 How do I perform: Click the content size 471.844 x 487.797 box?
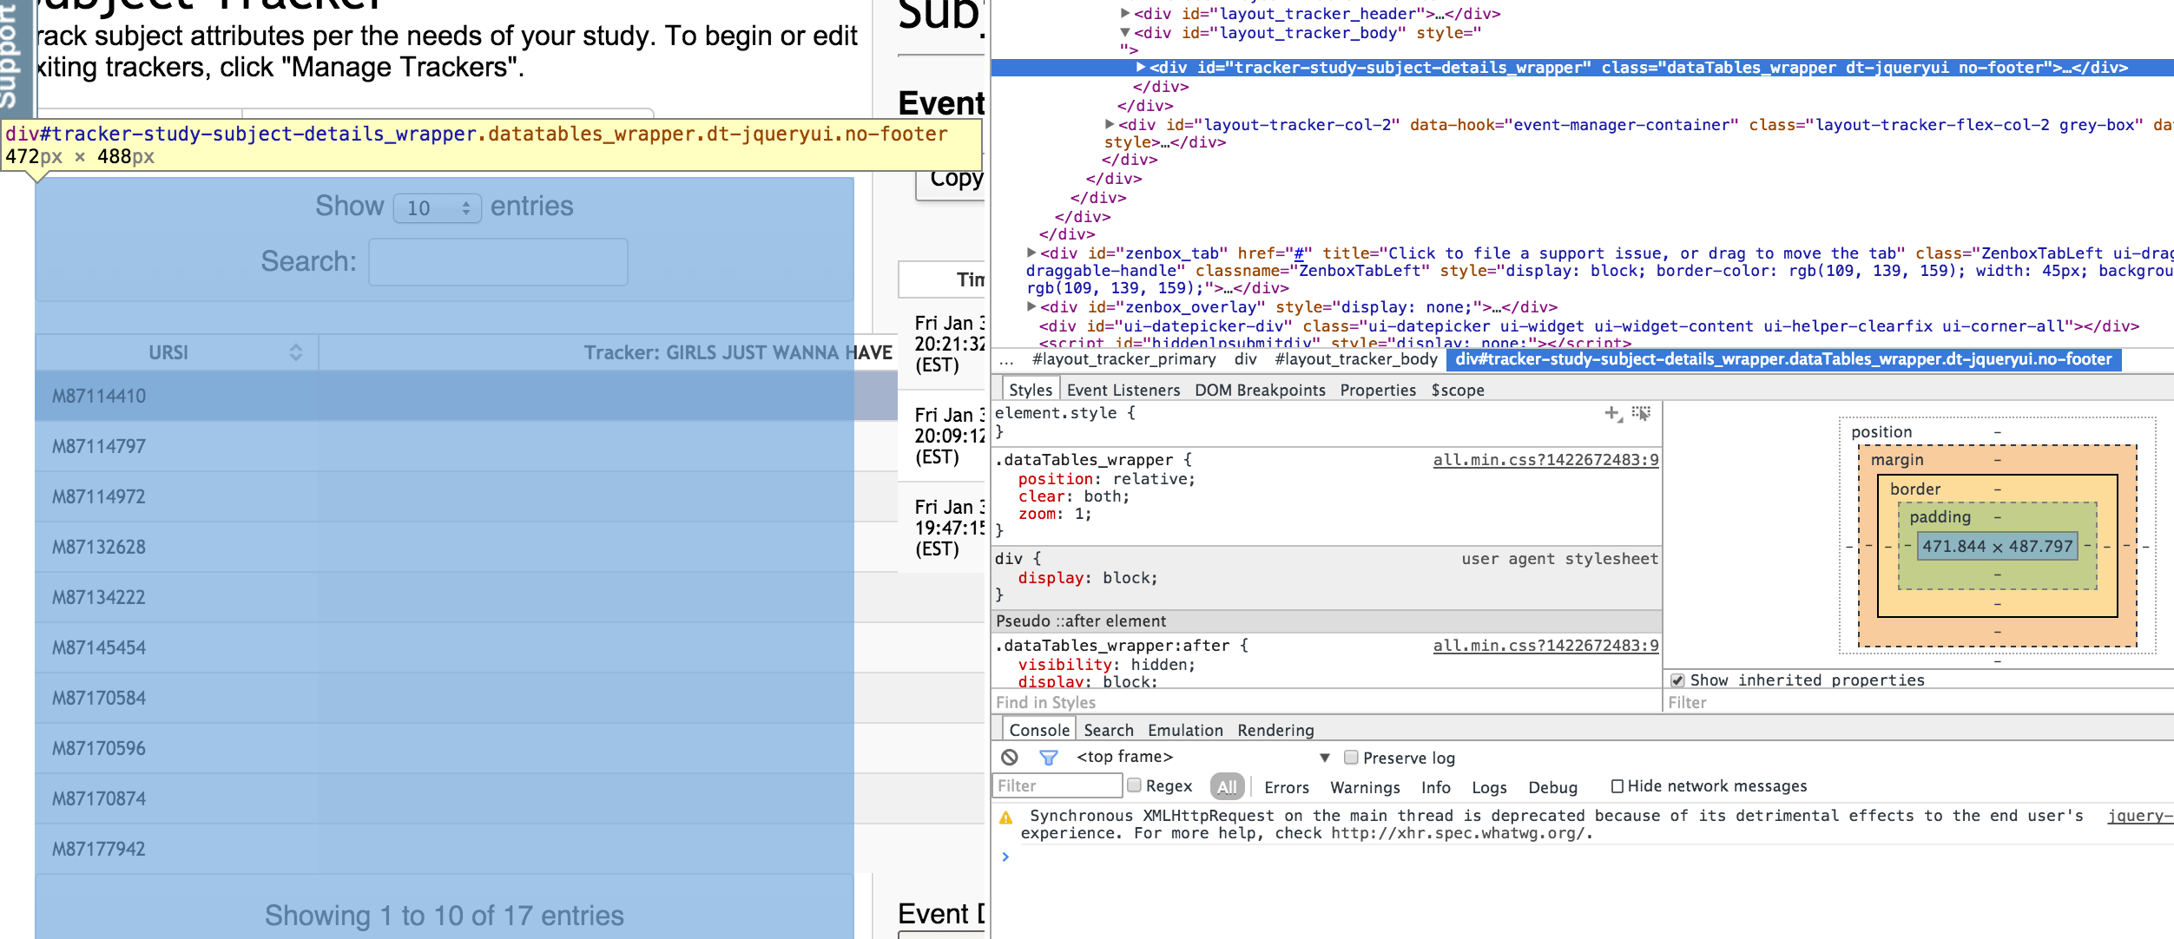coord(1997,547)
